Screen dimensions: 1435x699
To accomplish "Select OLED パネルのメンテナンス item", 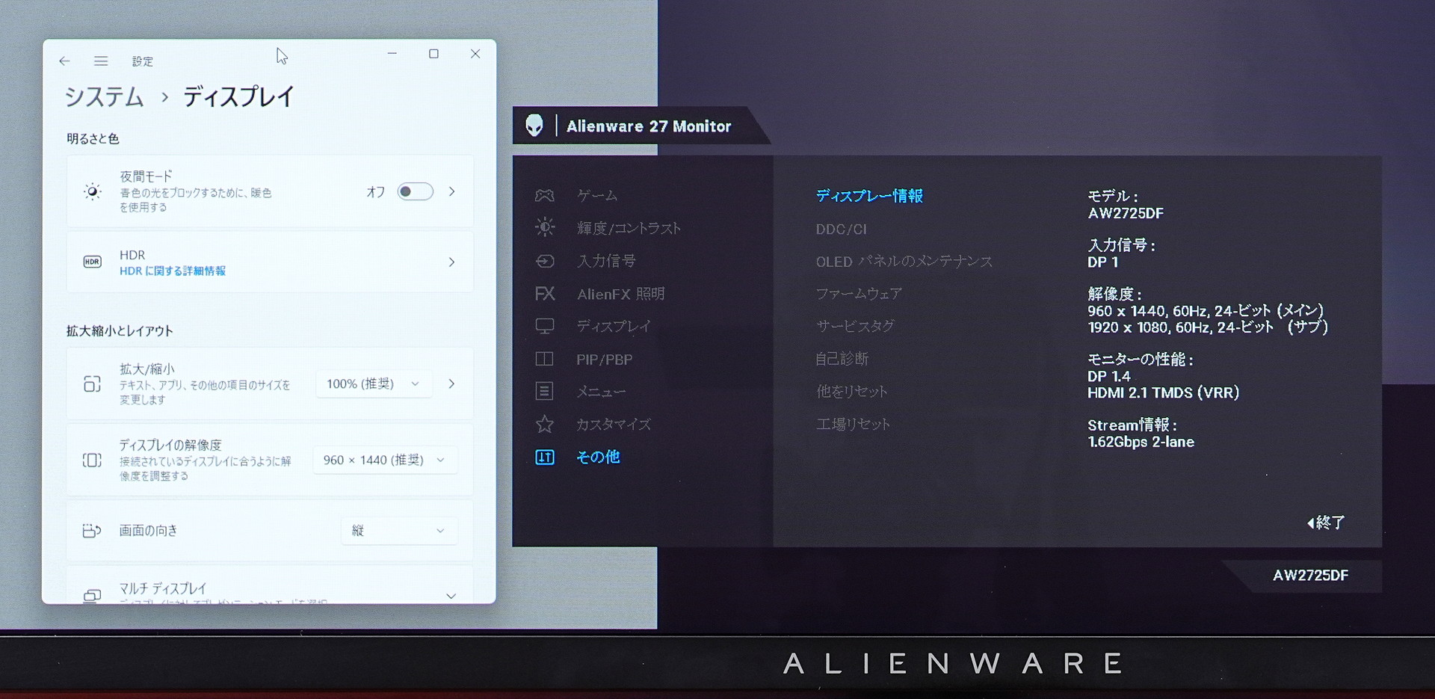I will [904, 261].
